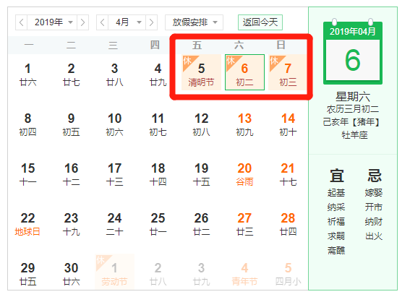The image size is (410, 297).
Task: Select May 4 青年节 in next month
Action: click(244, 275)
